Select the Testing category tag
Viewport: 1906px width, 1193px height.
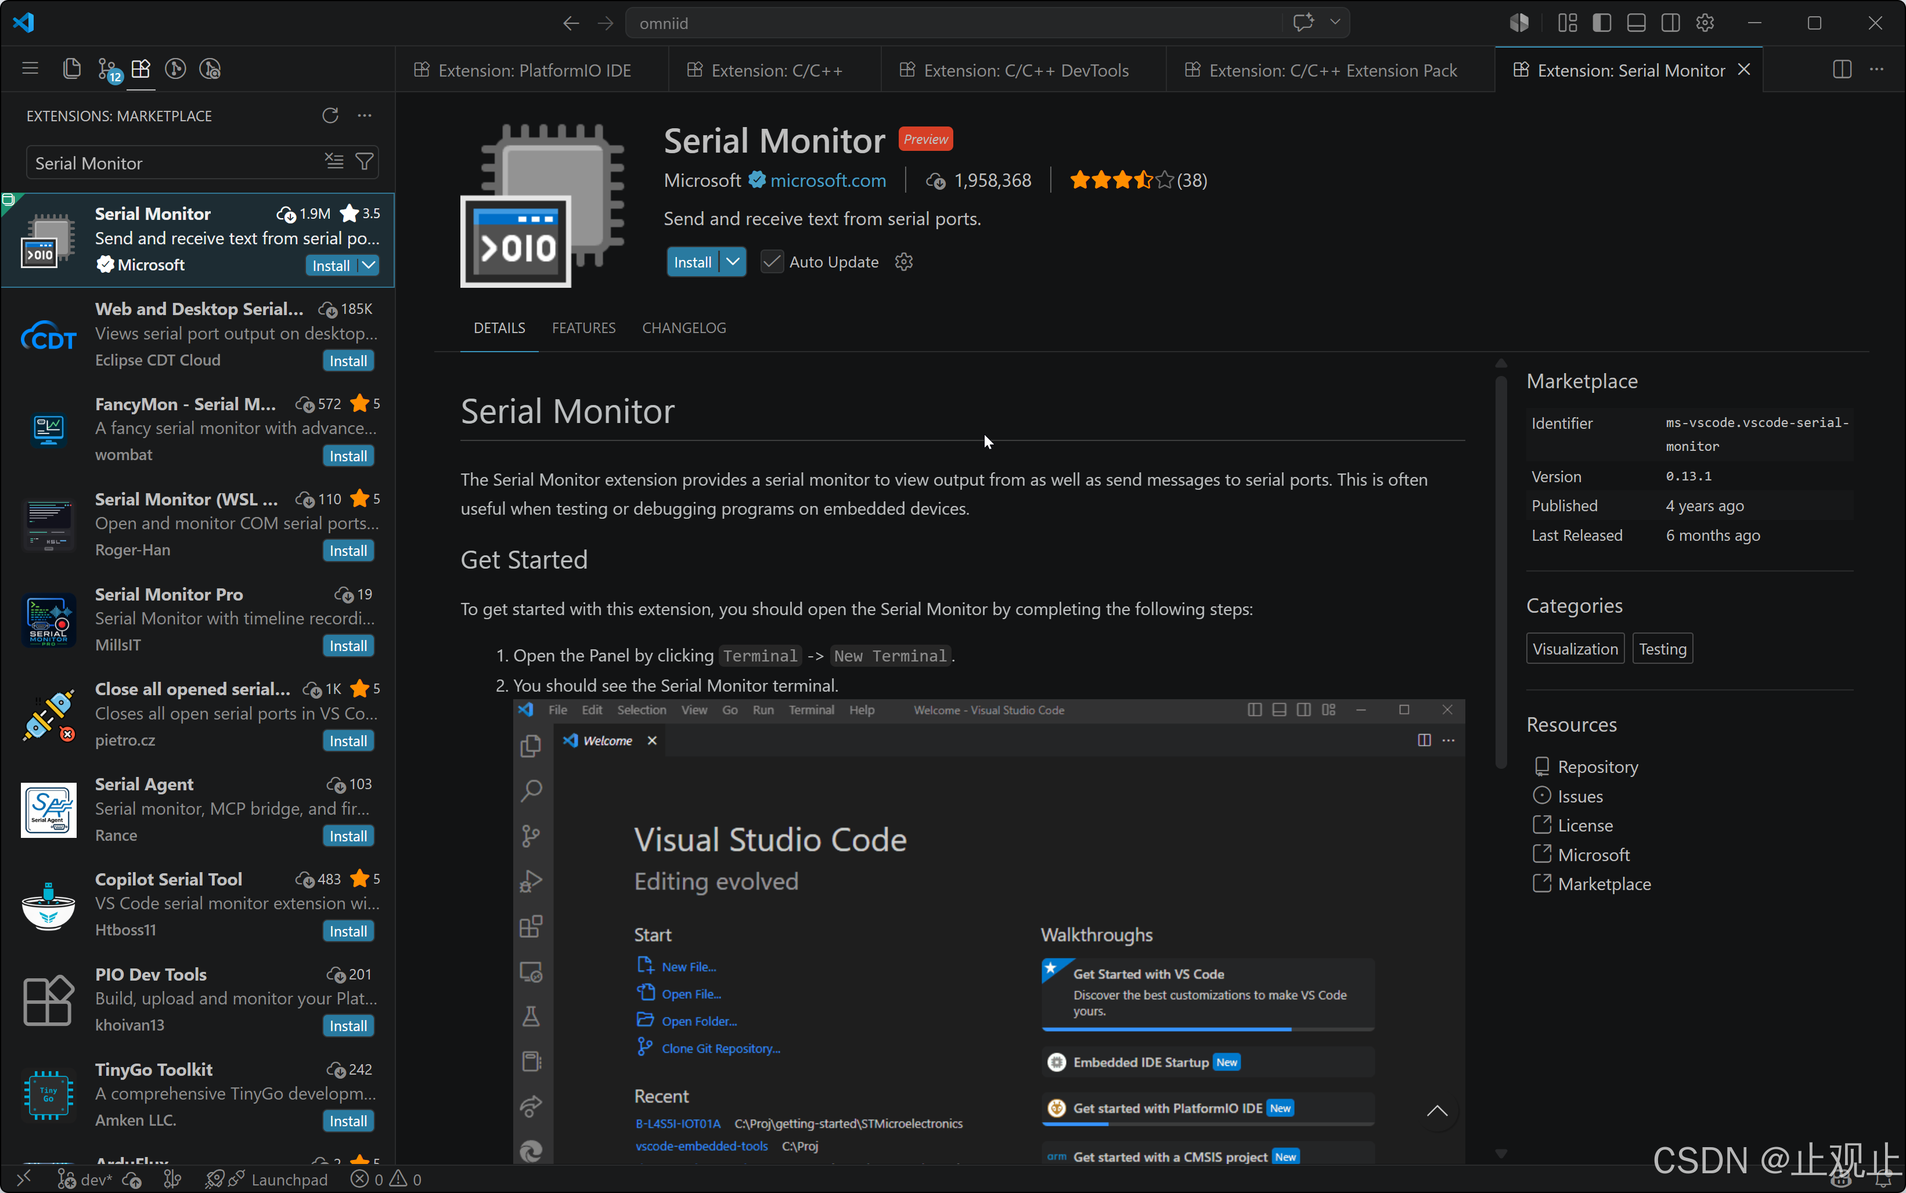(1662, 649)
